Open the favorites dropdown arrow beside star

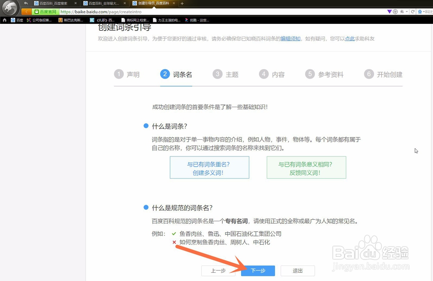407,12
